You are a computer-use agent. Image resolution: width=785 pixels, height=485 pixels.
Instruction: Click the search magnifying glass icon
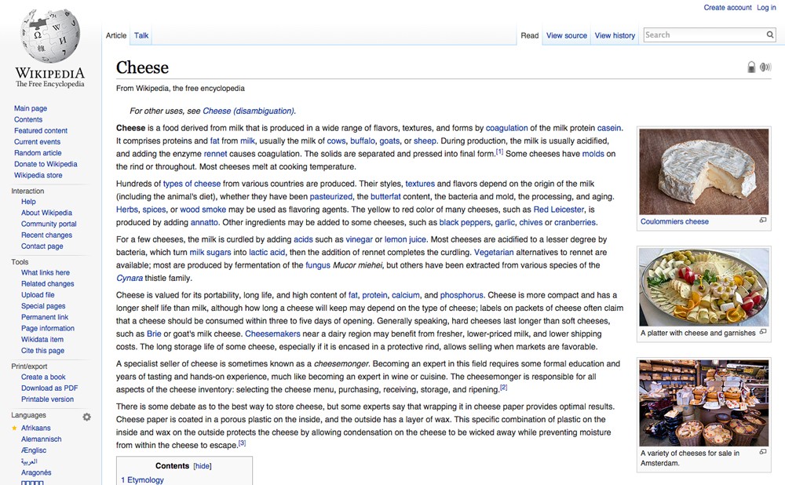(770, 35)
